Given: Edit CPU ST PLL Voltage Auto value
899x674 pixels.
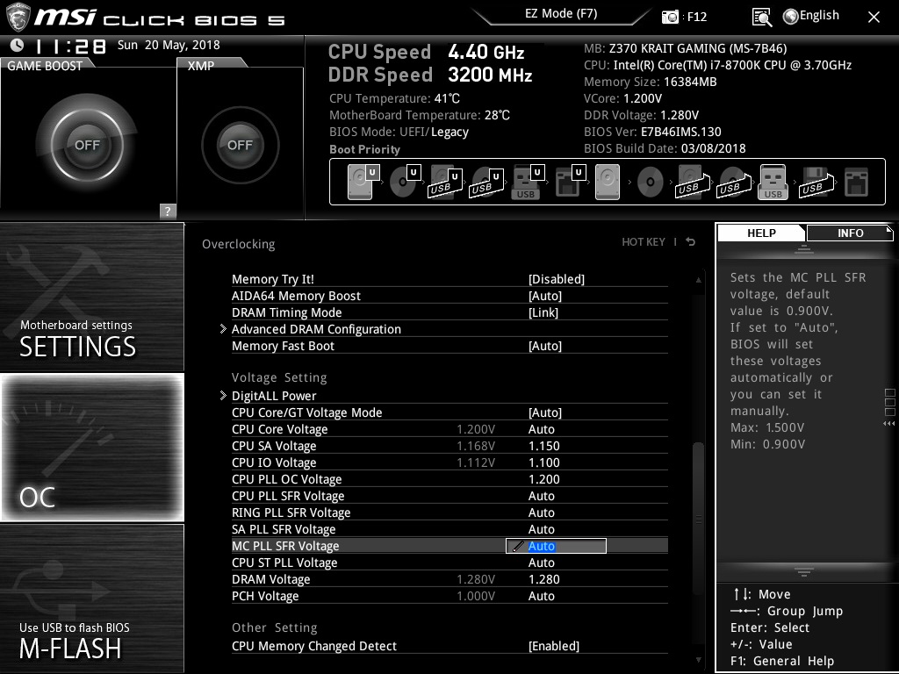Looking at the screenshot, I should 541,563.
